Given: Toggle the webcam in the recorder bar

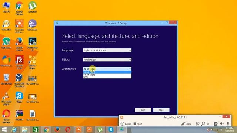Looking at the screenshot, I should point(216,124).
